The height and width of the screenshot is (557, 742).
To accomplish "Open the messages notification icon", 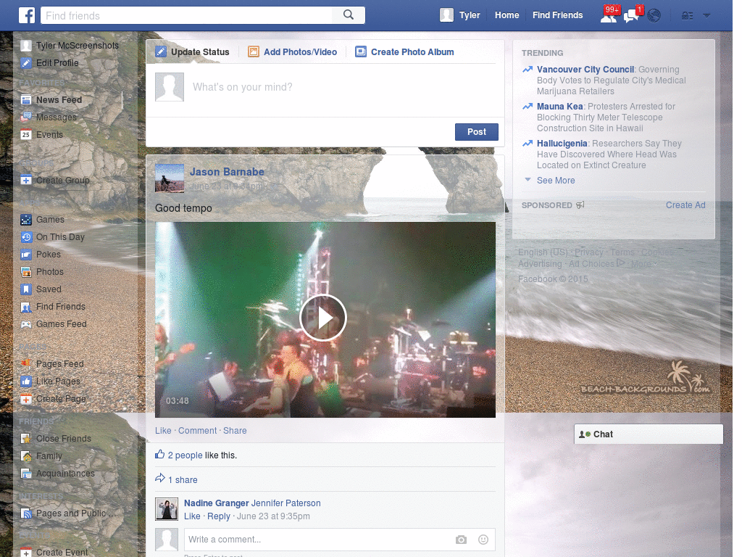I will tap(631, 17).
